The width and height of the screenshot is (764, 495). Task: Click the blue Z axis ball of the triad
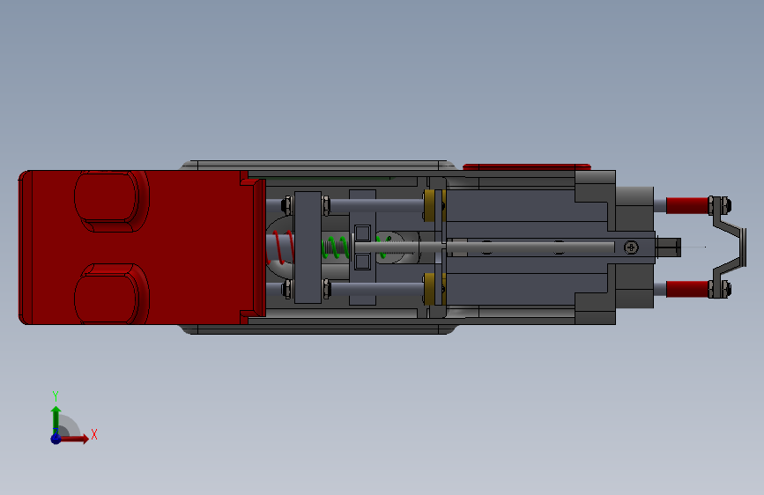(x=56, y=439)
